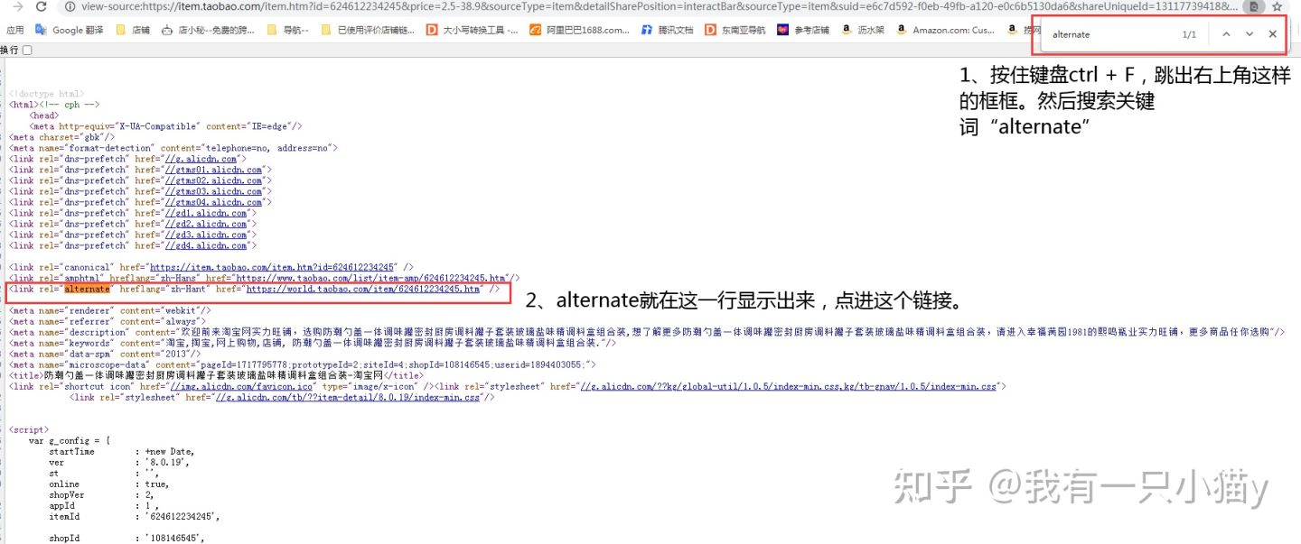1301x544 pixels.
Task: Reload the page with refresh icon
Action: pos(42,6)
